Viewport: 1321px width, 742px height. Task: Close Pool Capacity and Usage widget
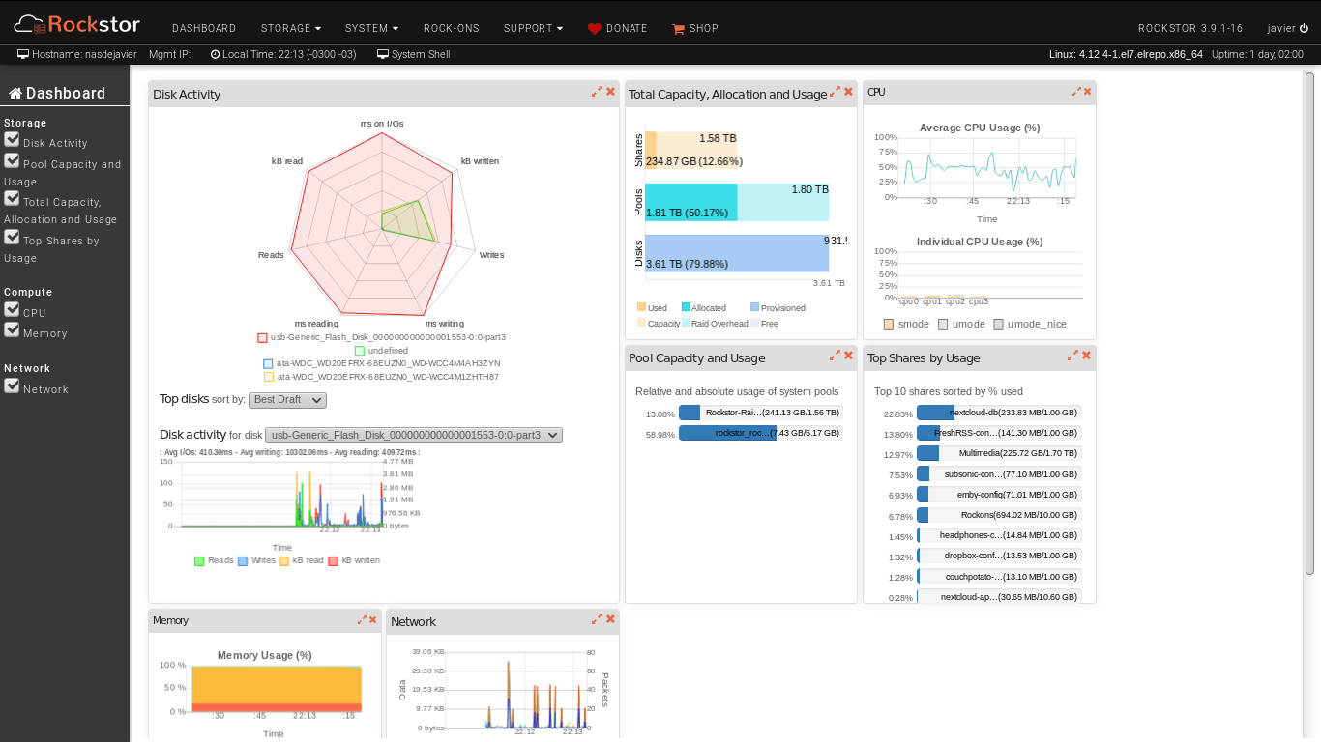(848, 356)
